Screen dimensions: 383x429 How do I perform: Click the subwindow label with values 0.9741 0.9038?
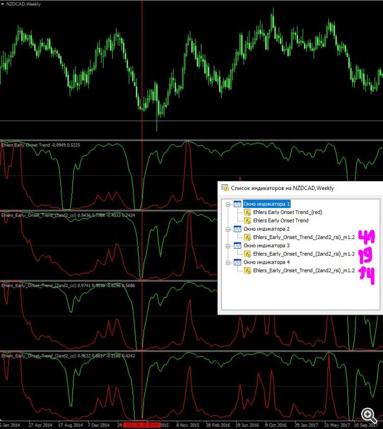[68, 285]
